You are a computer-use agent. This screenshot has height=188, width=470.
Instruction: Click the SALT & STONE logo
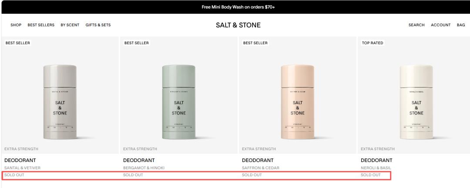pyautogui.click(x=238, y=25)
